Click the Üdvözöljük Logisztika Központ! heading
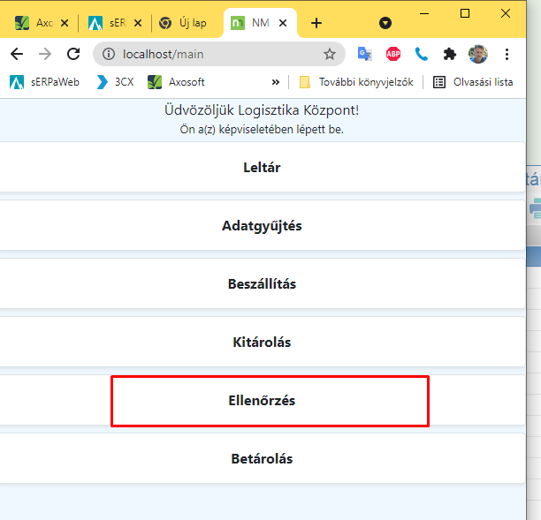Screen dimensions: 541x520 [x=262, y=110]
